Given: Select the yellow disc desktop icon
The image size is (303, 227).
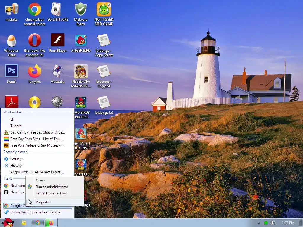Looking at the screenshot, I should pos(35,102).
